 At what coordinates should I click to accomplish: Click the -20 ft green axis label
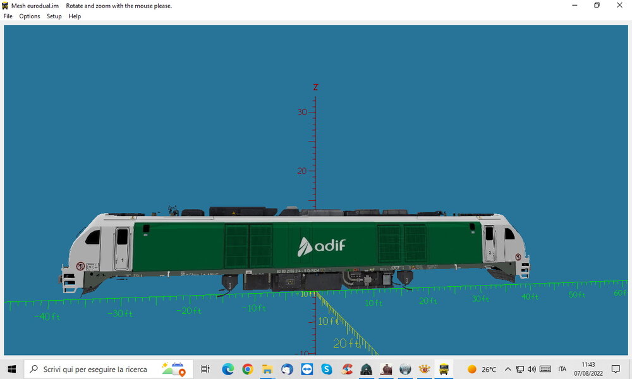189,311
